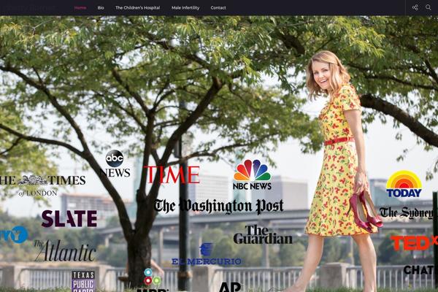The height and width of the screenshot is (292, 438).
Task: Open the share icon in the header
Action: [x=415, y=7]
